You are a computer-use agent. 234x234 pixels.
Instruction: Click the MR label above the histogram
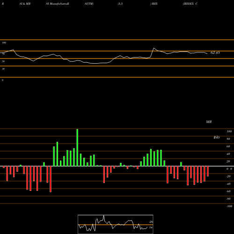[x=209, y=122]
